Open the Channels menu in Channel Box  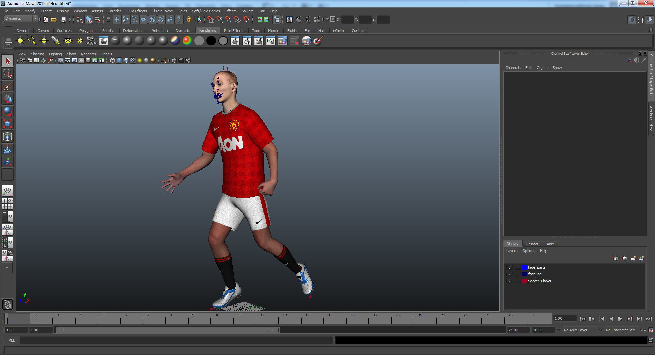coord(513,68)
